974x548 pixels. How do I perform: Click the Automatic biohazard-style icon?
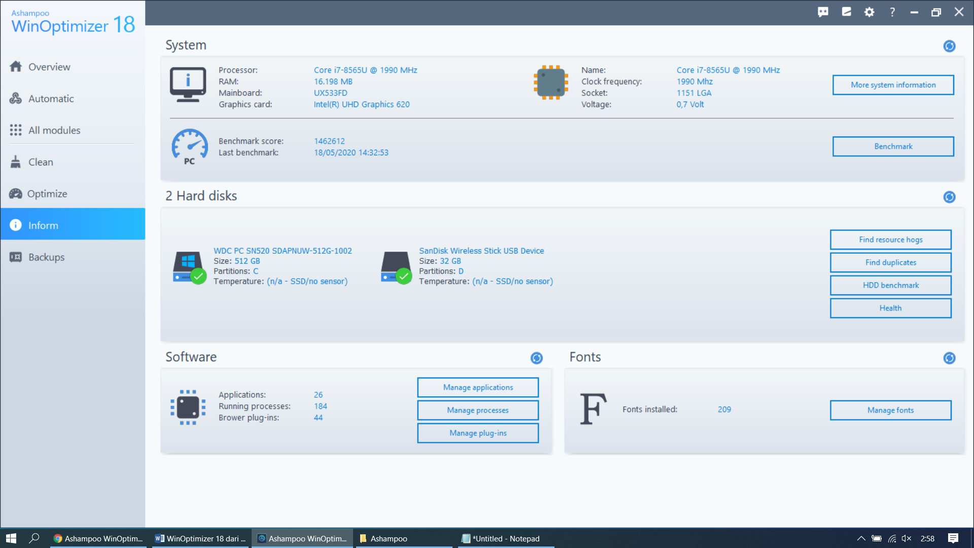[16, 98]
